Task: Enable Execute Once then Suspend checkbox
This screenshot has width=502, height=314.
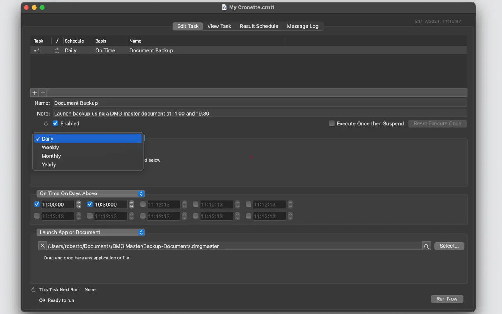Action: tap(331, 123)
